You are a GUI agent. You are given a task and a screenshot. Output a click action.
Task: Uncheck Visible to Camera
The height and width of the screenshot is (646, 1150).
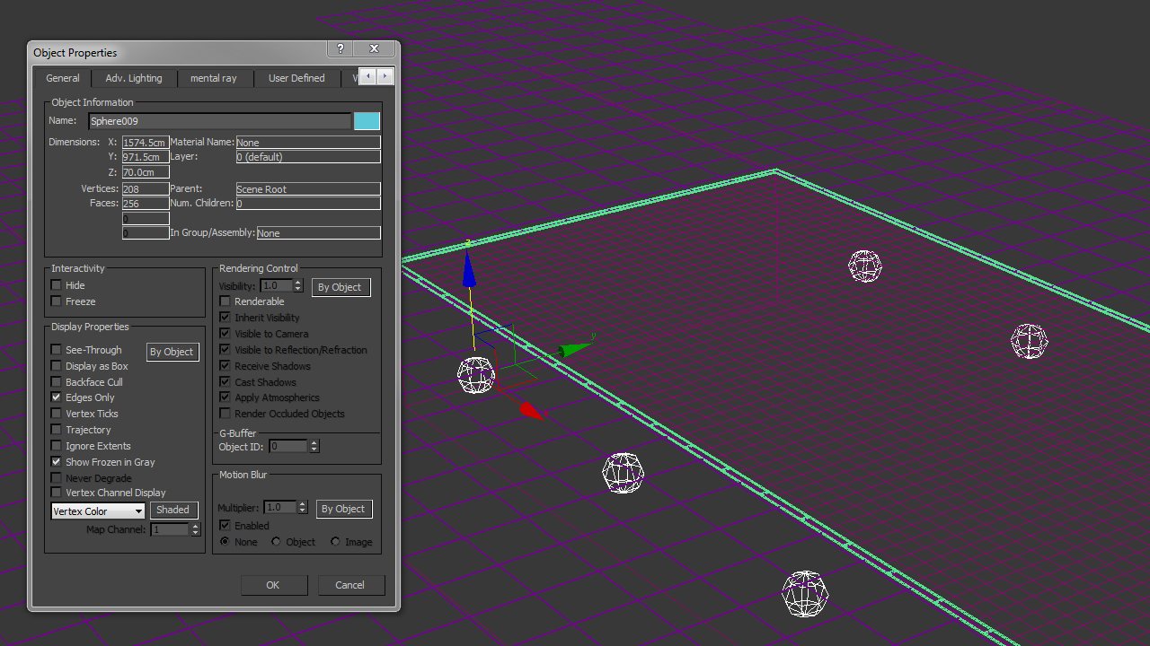point(226,334)
